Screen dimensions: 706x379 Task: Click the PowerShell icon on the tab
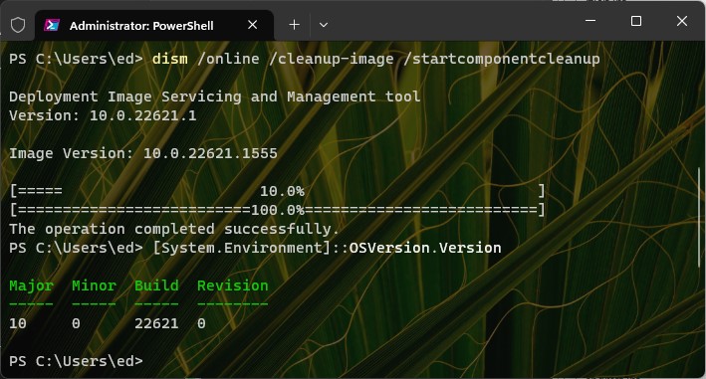(52, 25)
